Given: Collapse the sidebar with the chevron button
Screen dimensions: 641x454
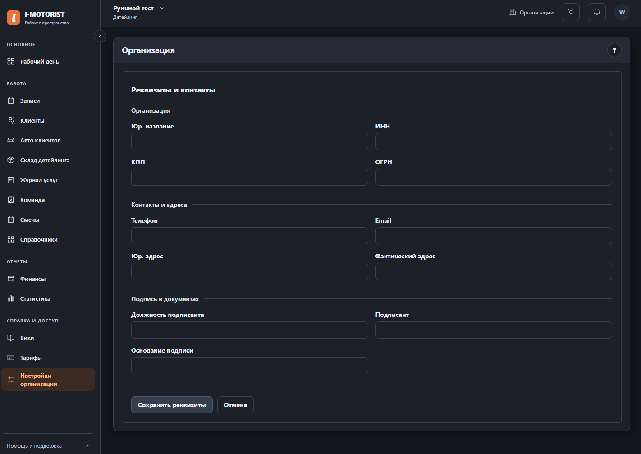Looking at the screenshot, I should click(100, 36).
